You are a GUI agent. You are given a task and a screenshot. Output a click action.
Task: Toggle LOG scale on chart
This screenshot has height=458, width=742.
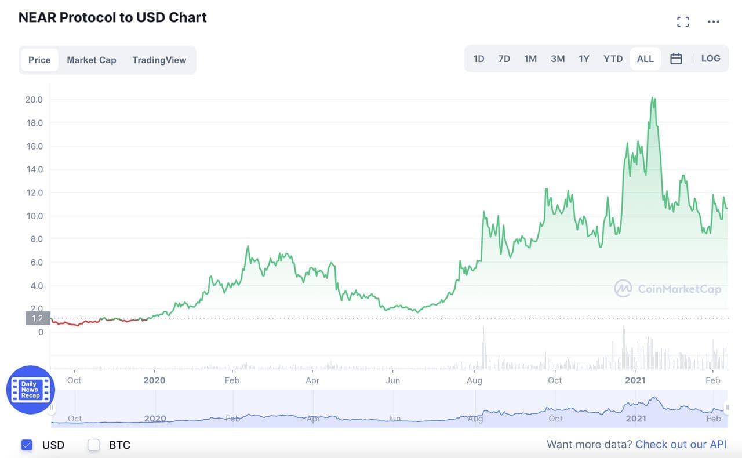(x=711, y=59)
